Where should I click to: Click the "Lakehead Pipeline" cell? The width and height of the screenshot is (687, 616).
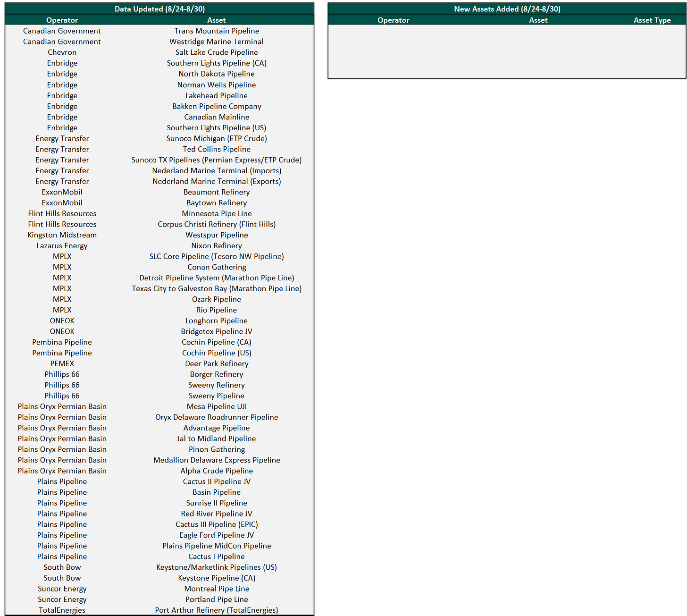pyautogui.click(x=217, y=96)
